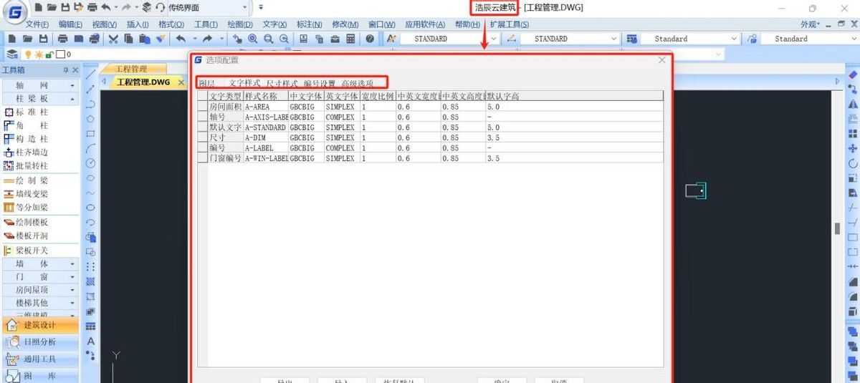This screenshot has height=383, width=860.
Task: Open 外观 appearance dropdown
Action: 809,24
